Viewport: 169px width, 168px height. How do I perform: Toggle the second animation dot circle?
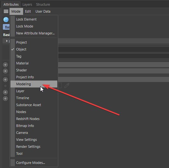(x=5, y=71)
